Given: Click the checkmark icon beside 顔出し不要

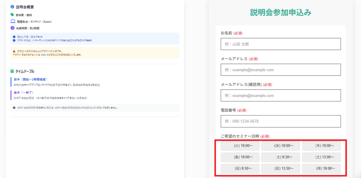Looking at the screenshot, I should [14, 37].
